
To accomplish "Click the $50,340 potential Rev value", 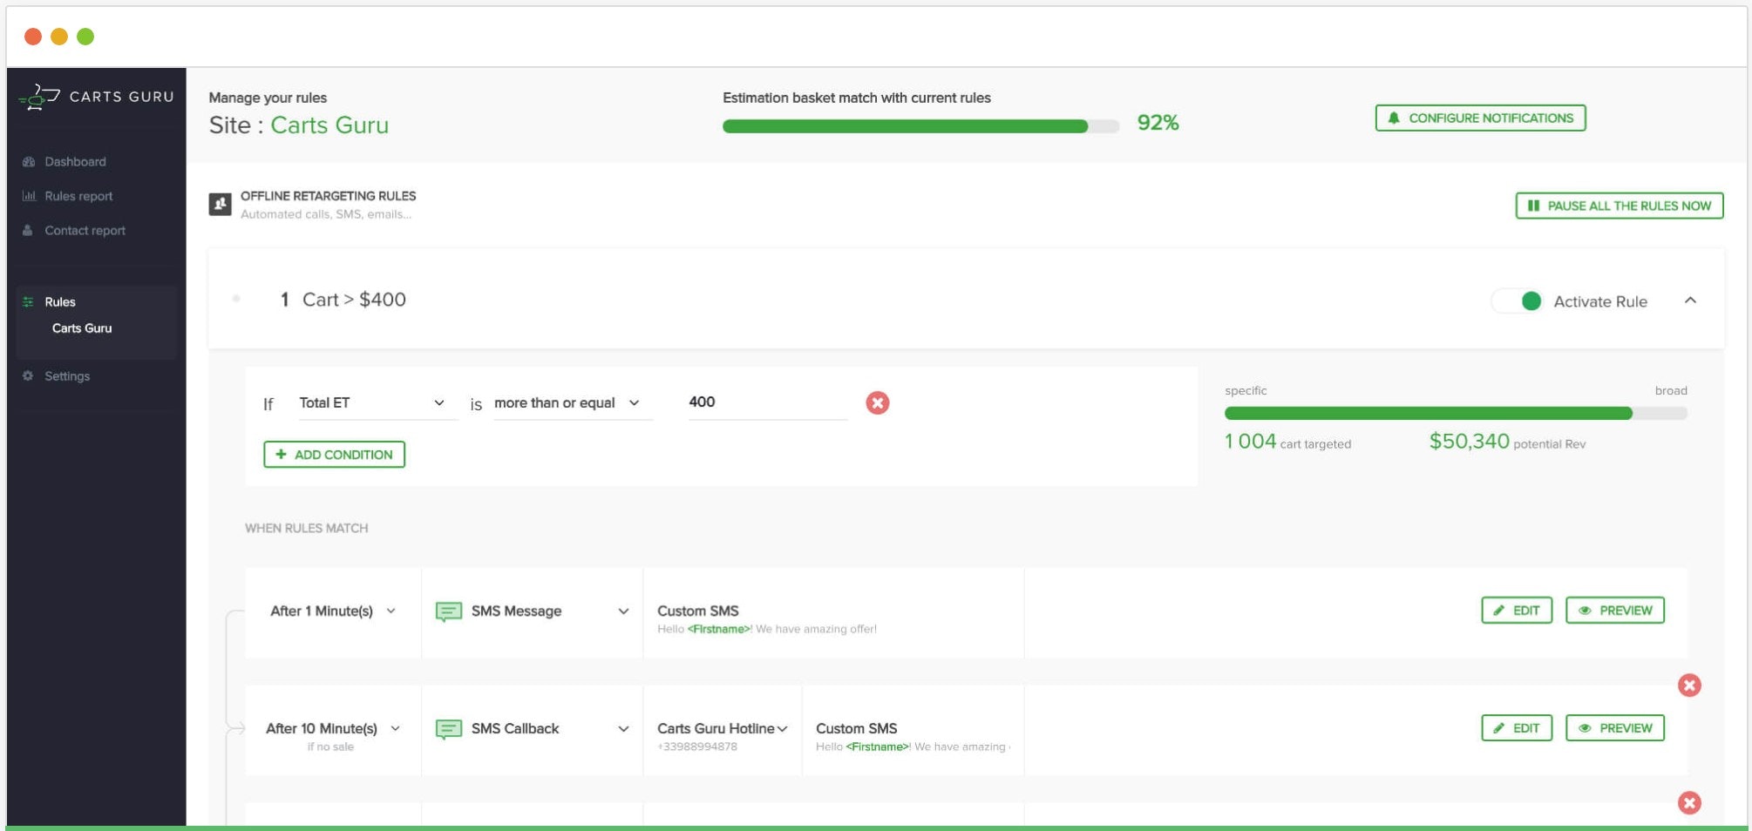I will (x=1469, y=442).
